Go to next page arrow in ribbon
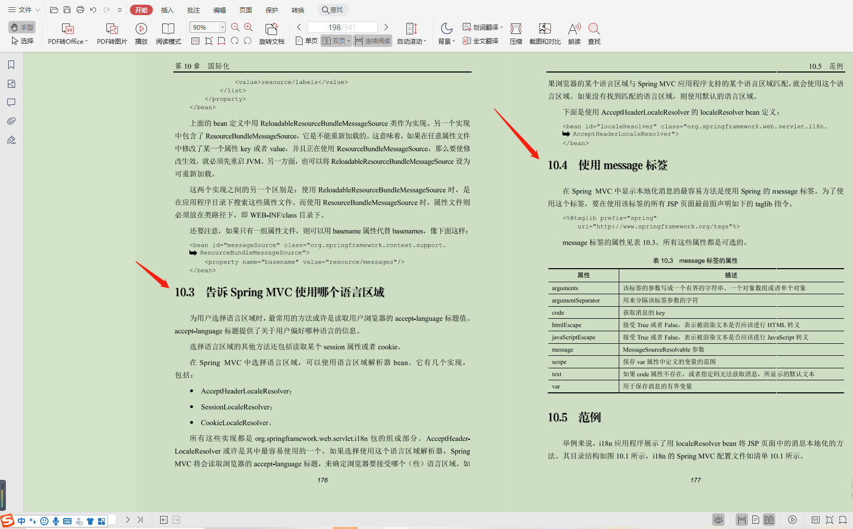This screenshot has height=529, width=853. [386, 27]
